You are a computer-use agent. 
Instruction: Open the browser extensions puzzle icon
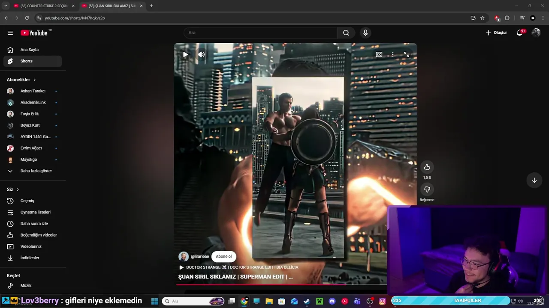point(507,18)
